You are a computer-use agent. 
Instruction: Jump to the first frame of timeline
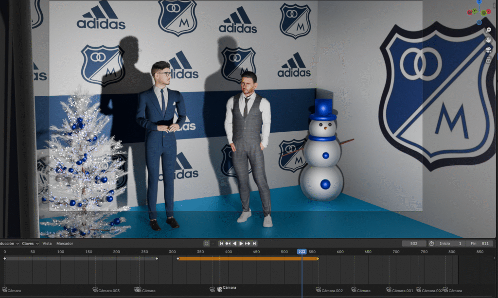(x=222, y=243)
